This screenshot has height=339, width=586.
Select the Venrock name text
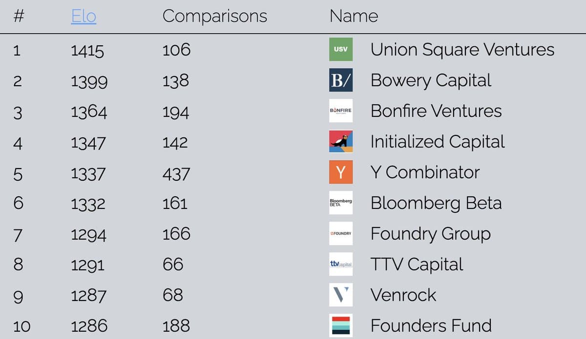click(403, 295)
